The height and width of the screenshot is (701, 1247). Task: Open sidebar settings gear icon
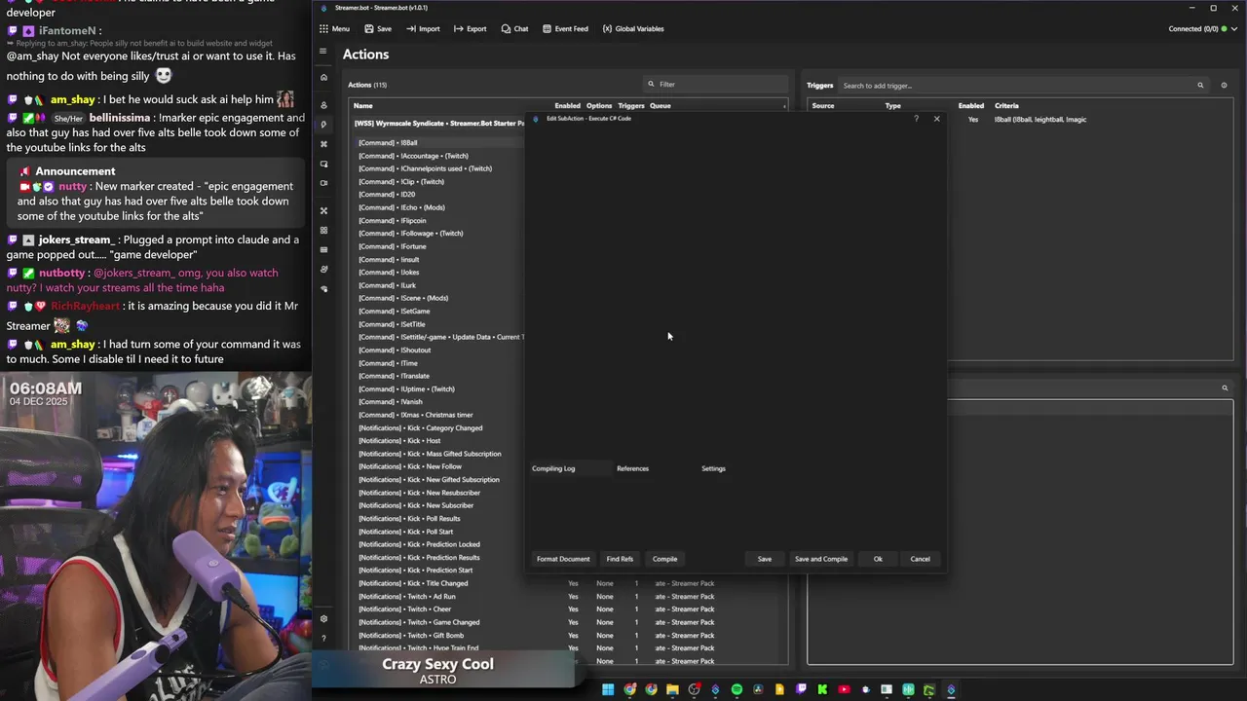[x=323, y=618]
